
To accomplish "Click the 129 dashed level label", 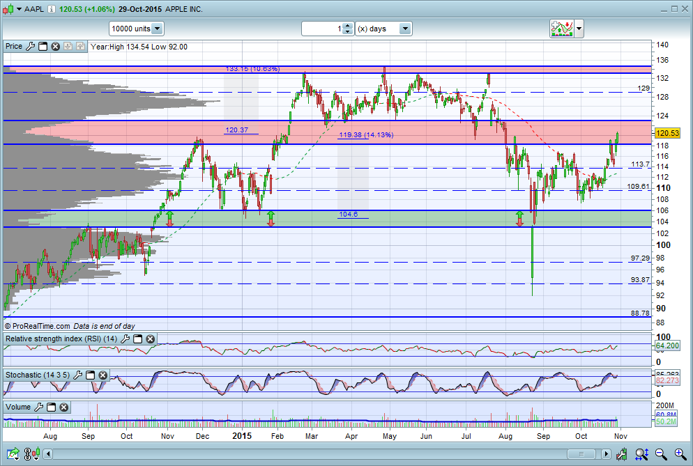I will [643, 88].
